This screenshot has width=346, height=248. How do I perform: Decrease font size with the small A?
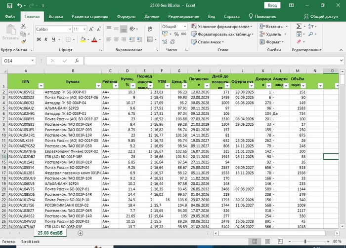[98, 29]
